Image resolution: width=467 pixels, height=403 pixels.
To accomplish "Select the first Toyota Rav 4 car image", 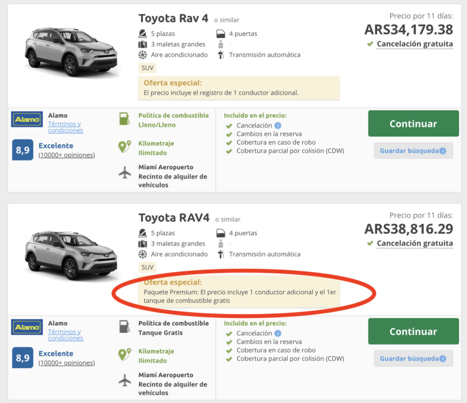I will coord(71,52).
